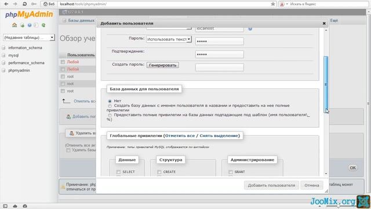This screenshot has width=371, height=209.
Task: Close the Добавить пользователя dialog
Action: click(324, 23)
